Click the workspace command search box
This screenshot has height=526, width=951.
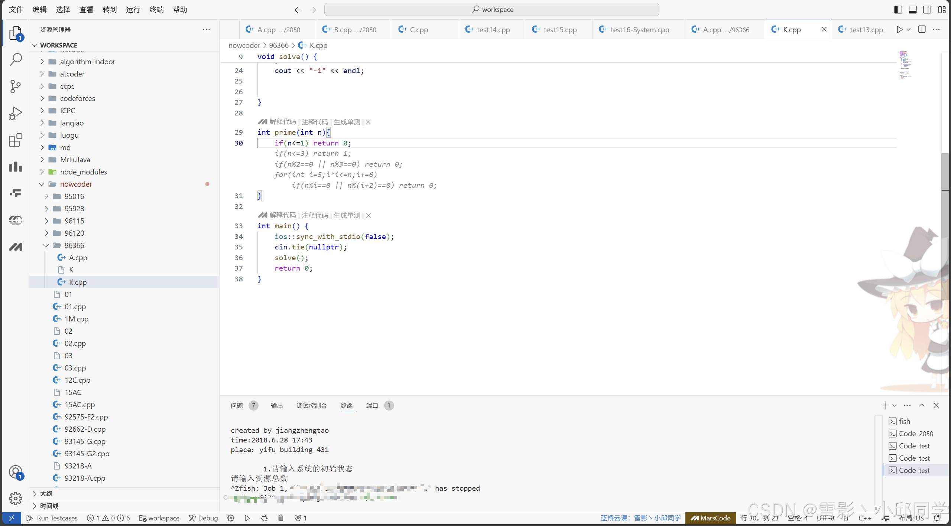pos(491,10)
